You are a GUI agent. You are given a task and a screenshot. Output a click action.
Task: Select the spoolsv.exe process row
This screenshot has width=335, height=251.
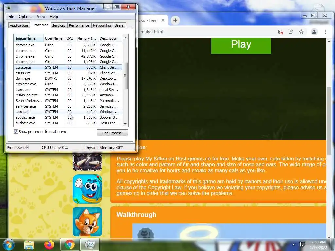click(x=68, y=117)
